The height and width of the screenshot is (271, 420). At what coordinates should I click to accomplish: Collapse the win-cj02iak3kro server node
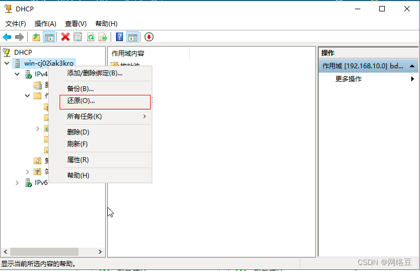pos(7,63)
